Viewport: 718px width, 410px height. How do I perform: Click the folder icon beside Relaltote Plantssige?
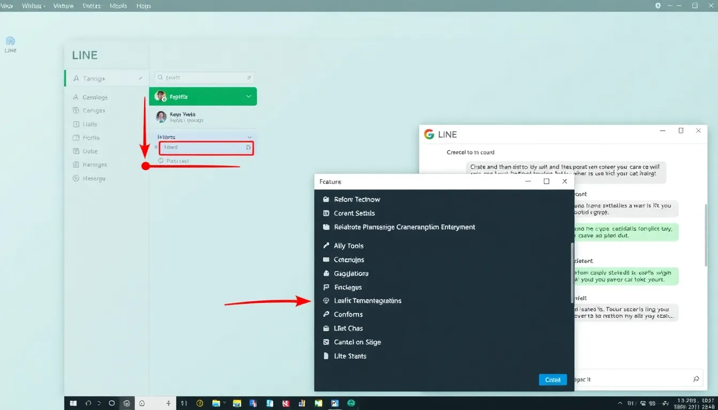(x=326, y=227)
